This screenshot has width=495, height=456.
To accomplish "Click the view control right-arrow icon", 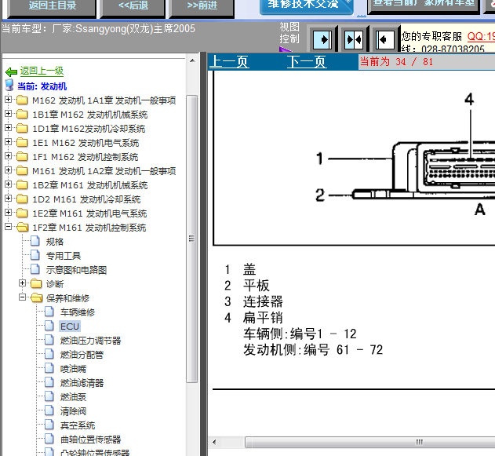I will (322, 40).
